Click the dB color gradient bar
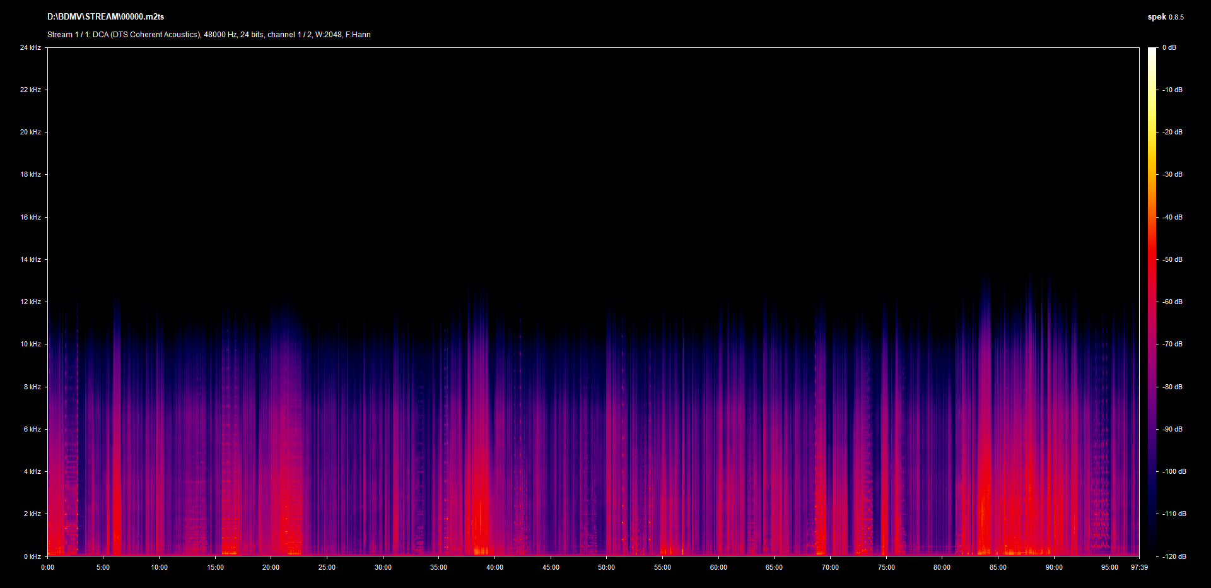The height and width of the screenshot is (588, 1211). [1152, 302]
